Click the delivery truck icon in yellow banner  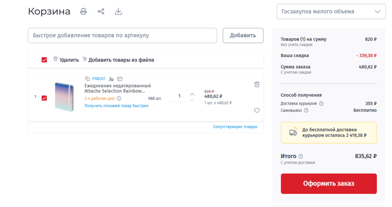(x=293, y=132)
